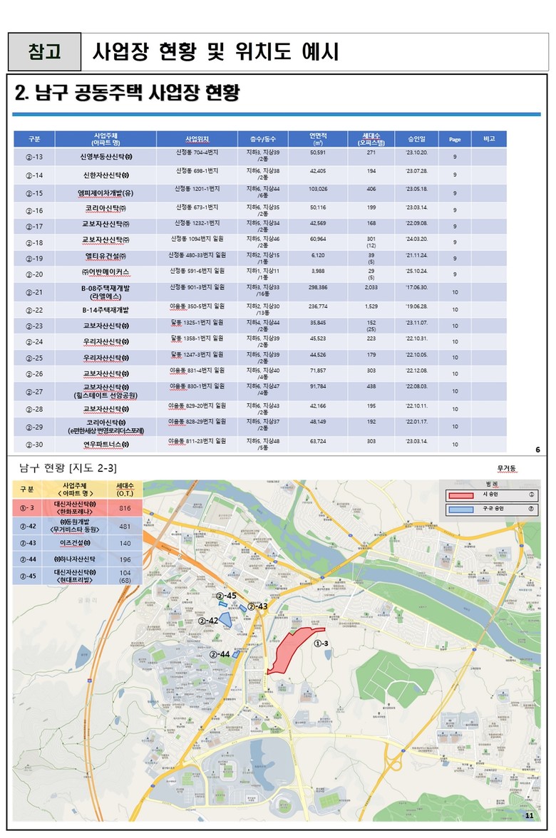Select the 사업위치 column header
The width and height of the screenshot is (556, 838).
(197, 139)
